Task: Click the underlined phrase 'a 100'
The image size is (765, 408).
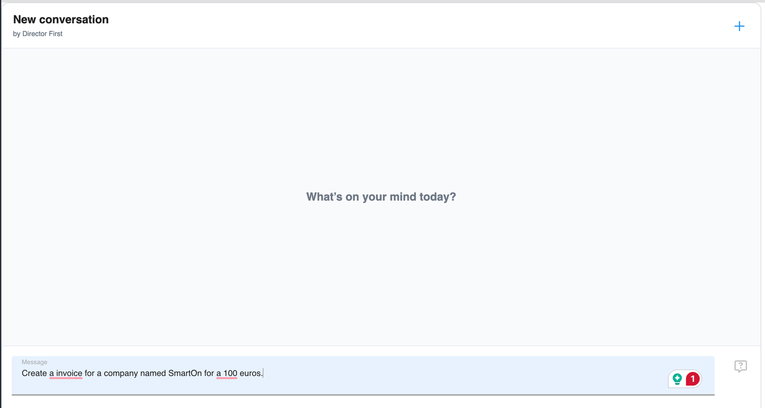Action: pyautogui.click(x=226, y=373)
